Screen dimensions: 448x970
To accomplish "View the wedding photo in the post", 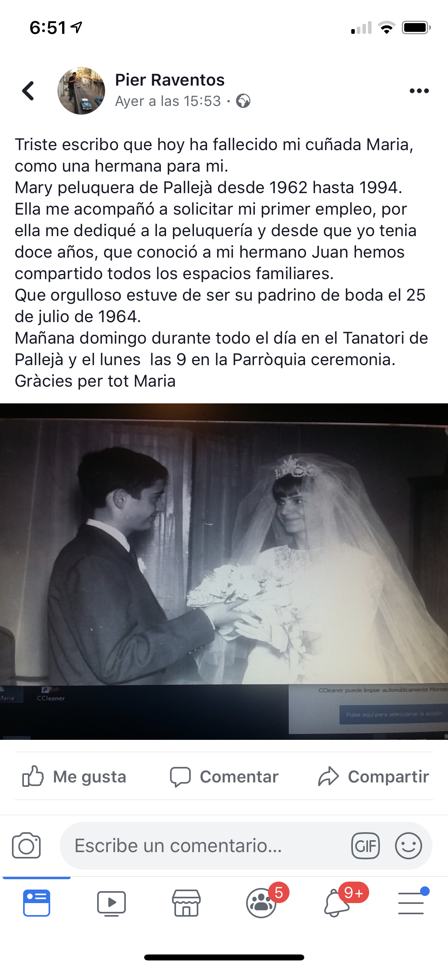I will point(224,571).
